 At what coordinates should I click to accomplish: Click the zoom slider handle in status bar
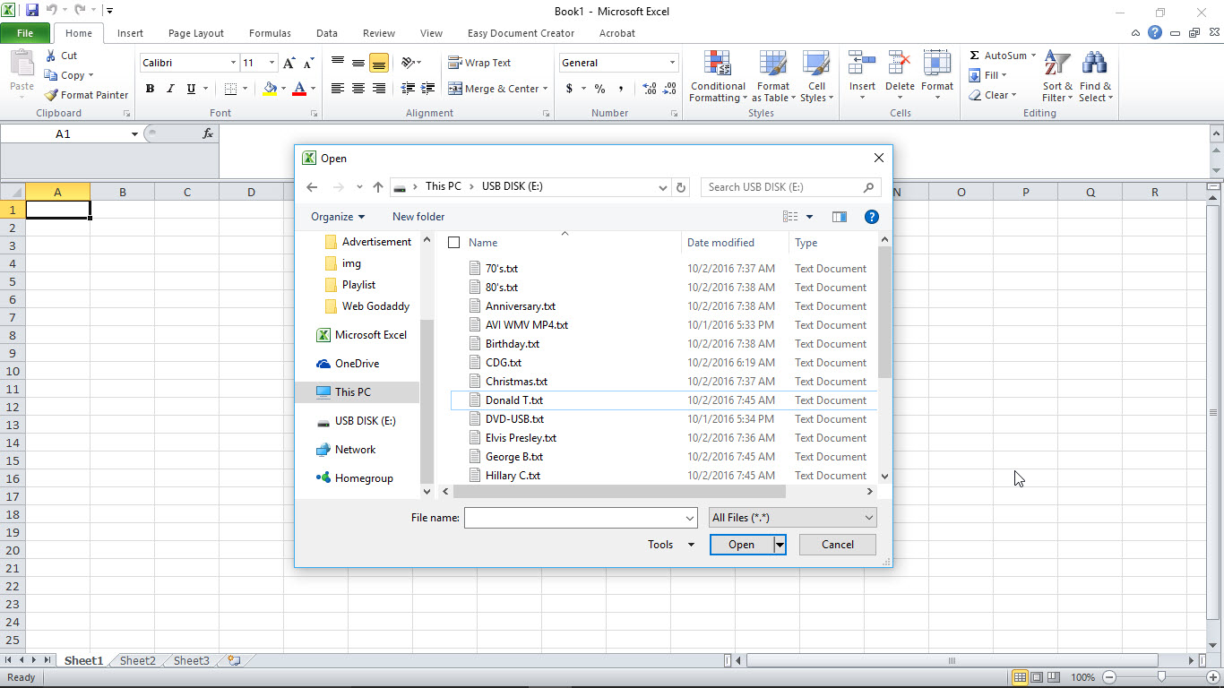tap(1161, 677)
